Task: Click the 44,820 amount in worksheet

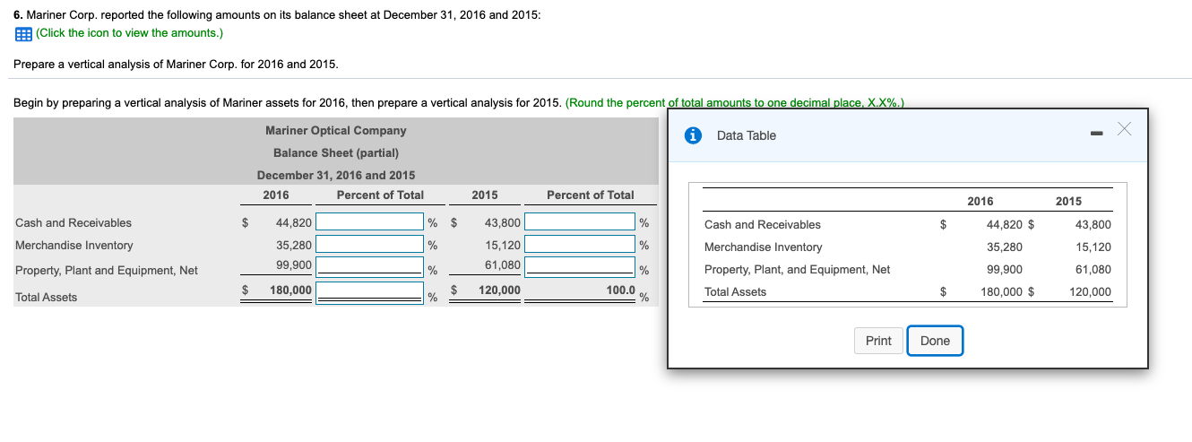Action: 294,222
